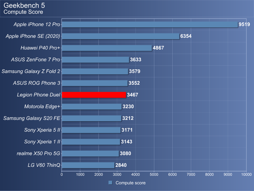Screen dimensions: 254x191
Task: Click the blue Compute score legend swatch
Action: [x=110, y=182]
